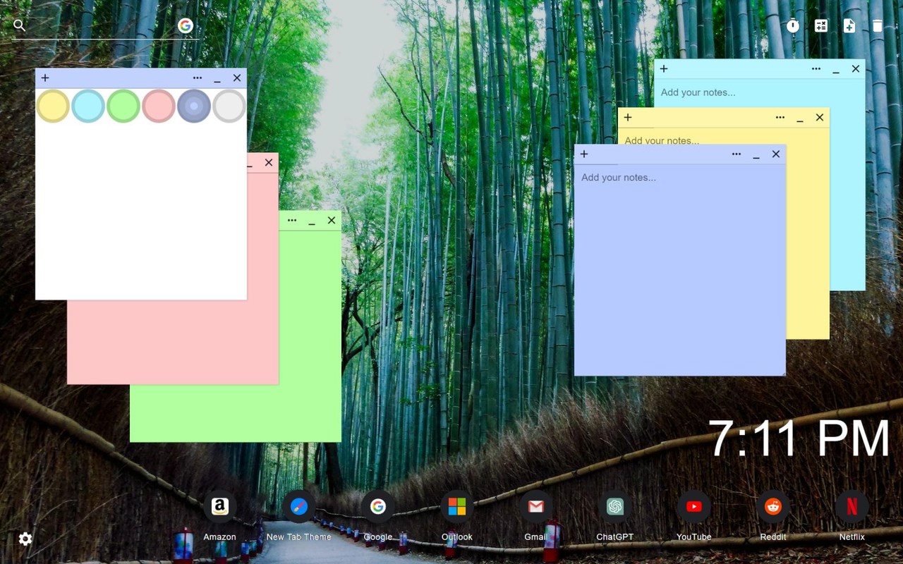Click the plus icon on the white note
This screenshot has width=903, height=564.
click(45, 78)
